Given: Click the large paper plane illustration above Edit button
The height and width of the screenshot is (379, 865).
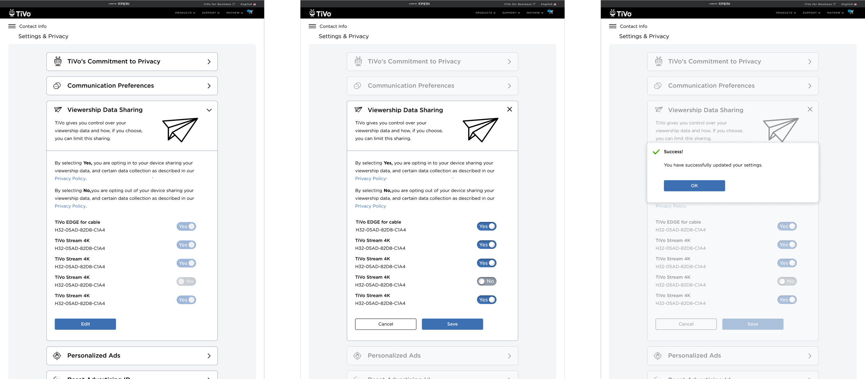Looking at the screenshot, I should [x=180, y=130].
